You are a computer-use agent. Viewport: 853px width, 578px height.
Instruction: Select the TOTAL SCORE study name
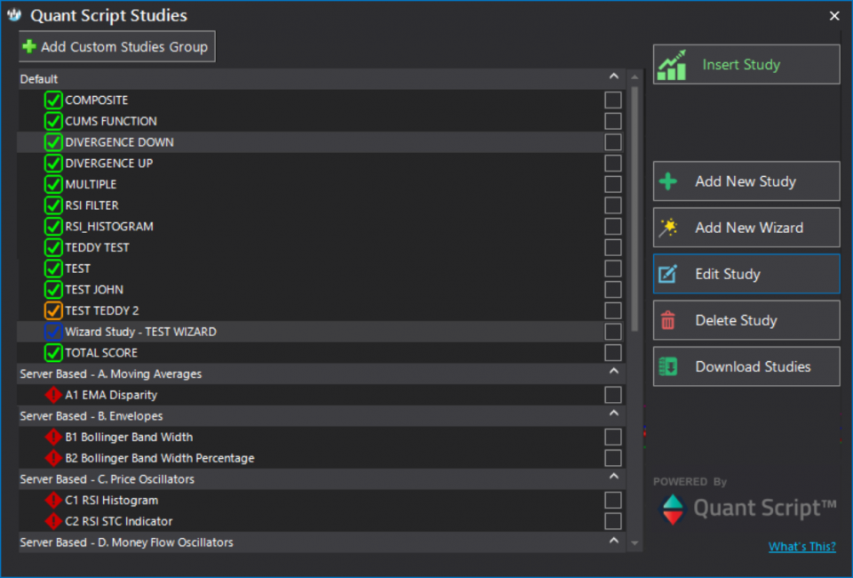click(x=101, y=353)
